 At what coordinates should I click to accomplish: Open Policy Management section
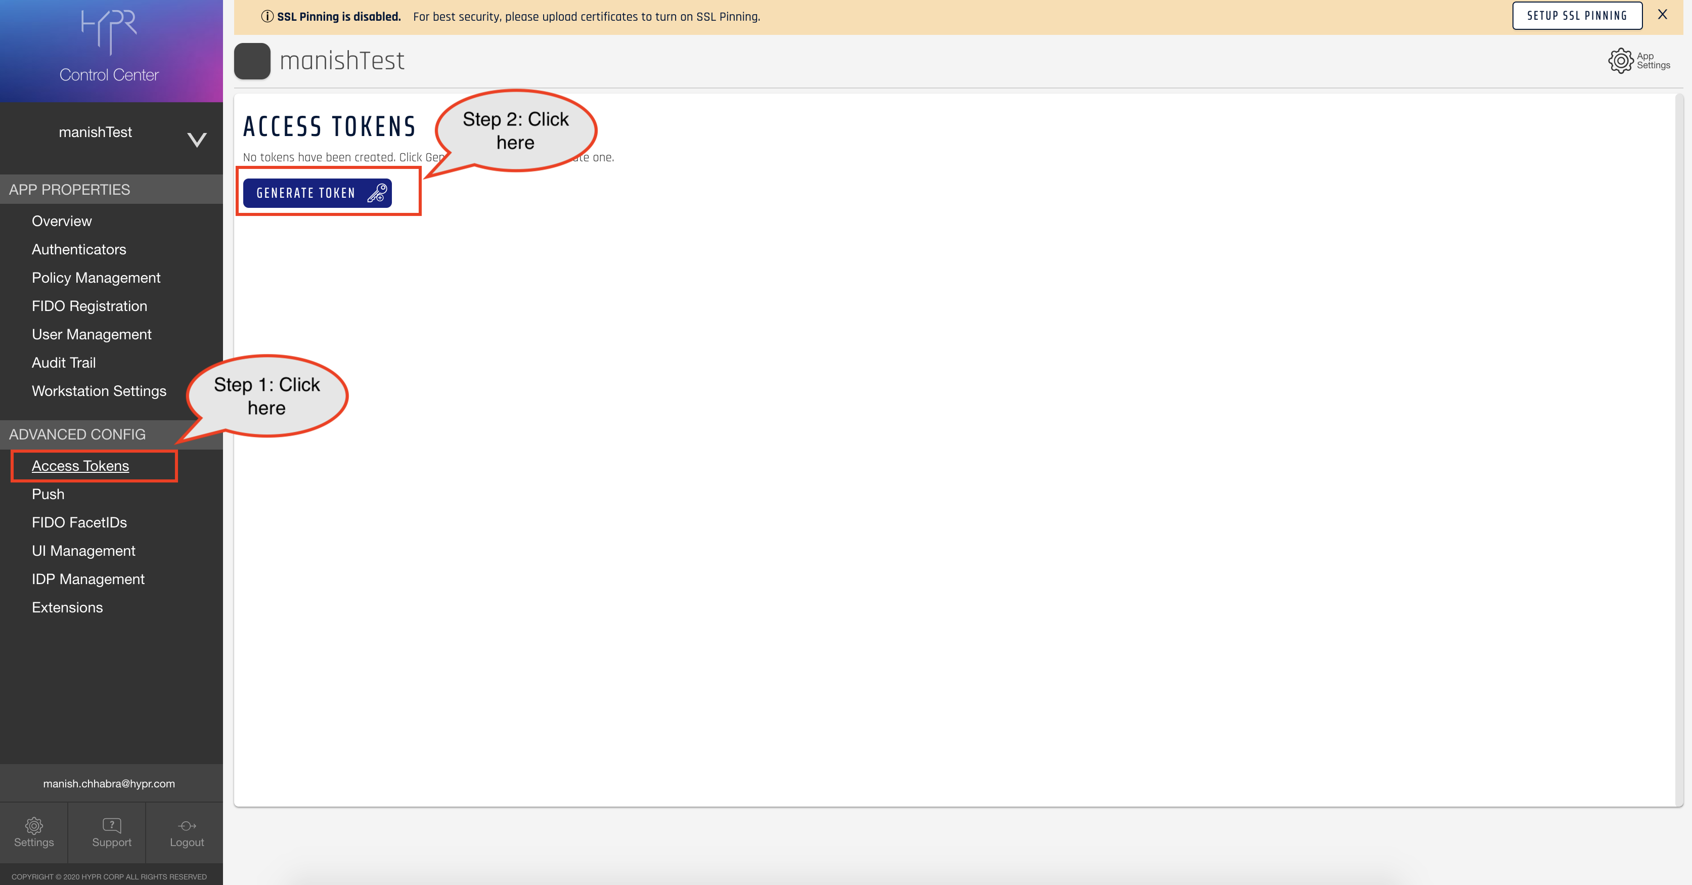point(96,278)
